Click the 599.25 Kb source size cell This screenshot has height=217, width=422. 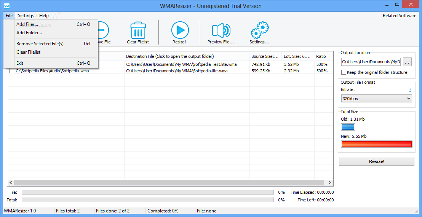[261, 71]
